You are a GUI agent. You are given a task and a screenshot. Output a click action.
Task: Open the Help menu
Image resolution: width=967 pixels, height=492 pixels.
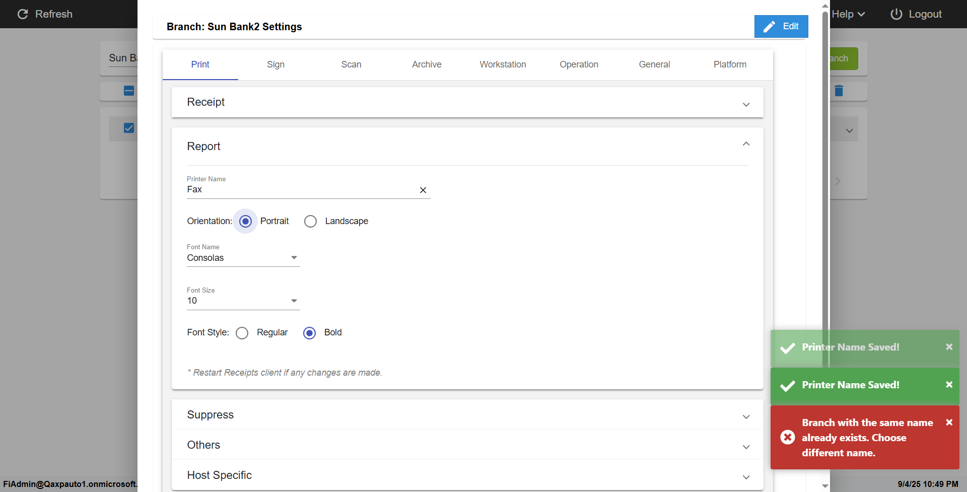pos(848,14)
